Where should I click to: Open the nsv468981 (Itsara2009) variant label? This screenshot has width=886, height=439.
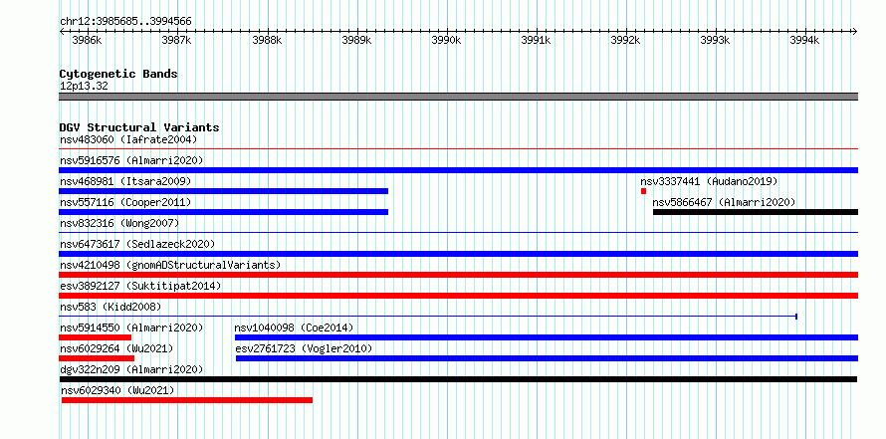(125, 181)
